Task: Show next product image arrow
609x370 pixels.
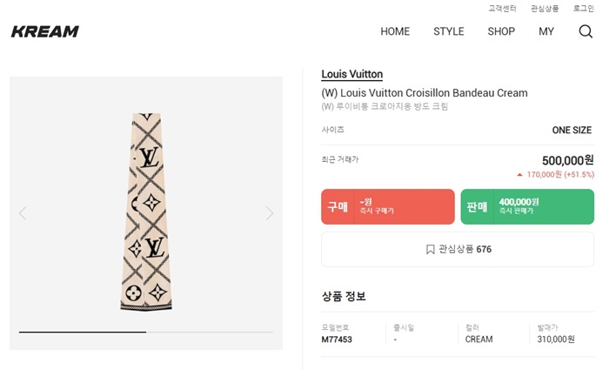Action: [x=270, y=213]
